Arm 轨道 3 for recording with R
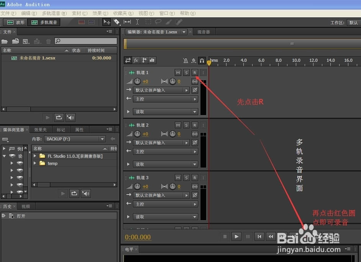The image size is (361, 262). [x=195, y=178]
